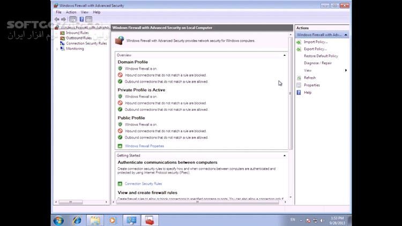The width and height of the screenshot is (402, 226).
Task: Click the Properties icon in the Actions pane
Action: [299, 85]
